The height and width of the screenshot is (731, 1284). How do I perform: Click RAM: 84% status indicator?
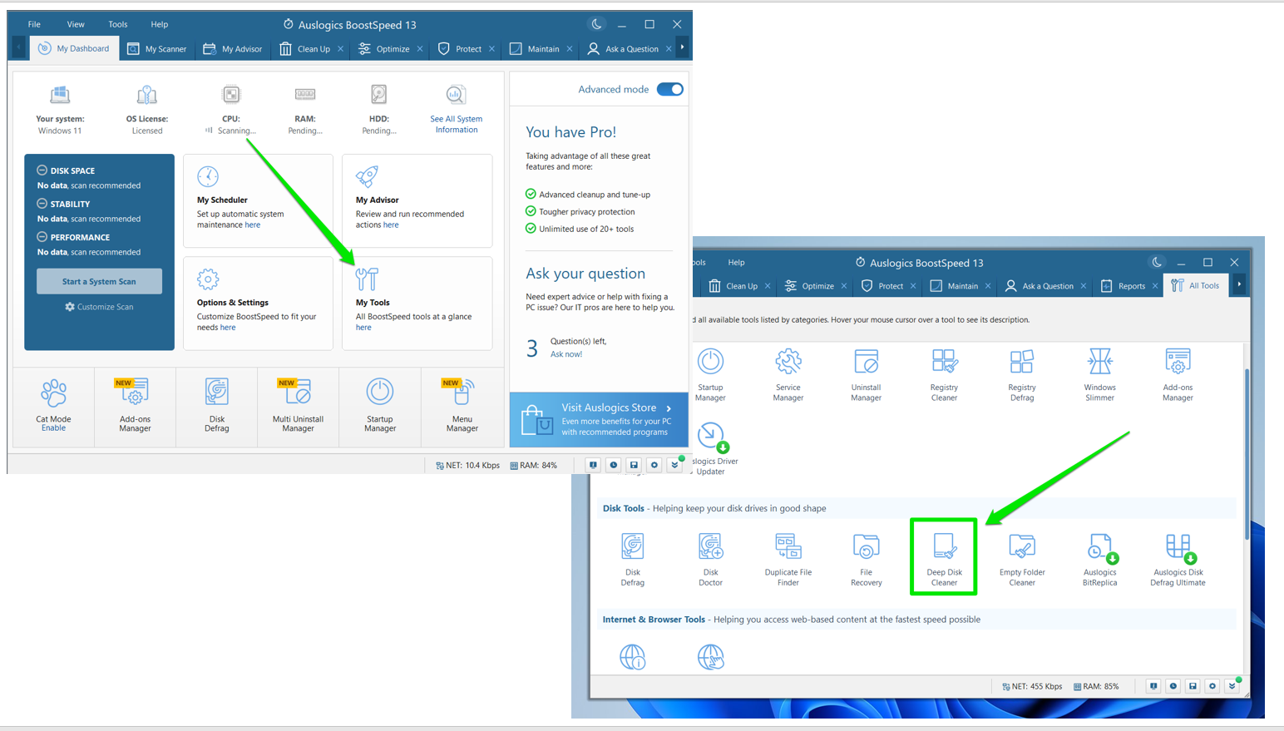pyautogui.click(x=533, y=466)
